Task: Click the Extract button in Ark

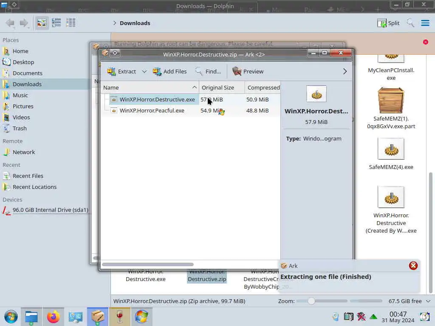Action: tap(122, 71)
